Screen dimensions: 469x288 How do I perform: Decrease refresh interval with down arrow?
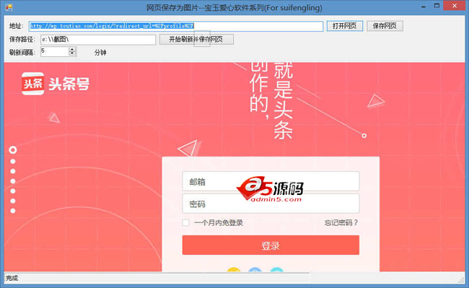(x=72, y=54)
